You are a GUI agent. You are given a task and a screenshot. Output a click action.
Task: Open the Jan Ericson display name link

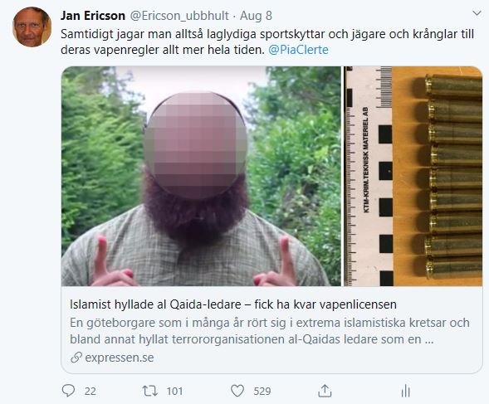point(93,16)
